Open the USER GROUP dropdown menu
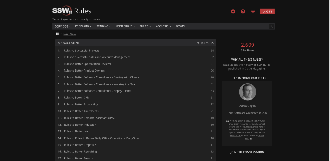The image size is (330, 161). coord(125,26)
